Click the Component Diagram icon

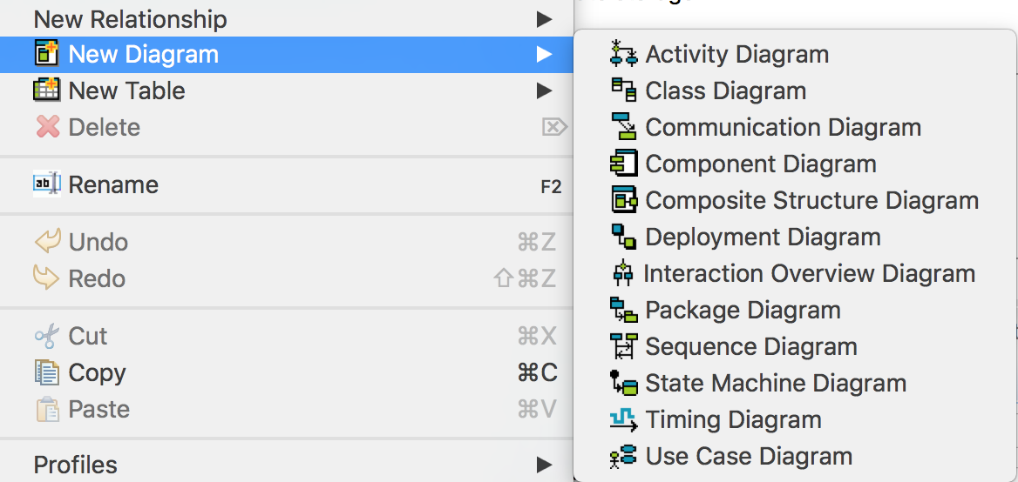(x=624, y=164)
